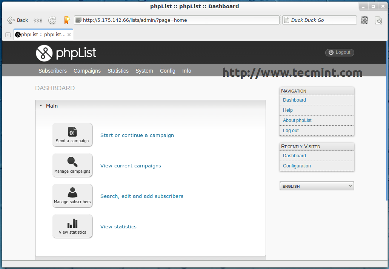Click the bookmark star icon
Viewport: 389px width, 269px height.
point(67,20)
